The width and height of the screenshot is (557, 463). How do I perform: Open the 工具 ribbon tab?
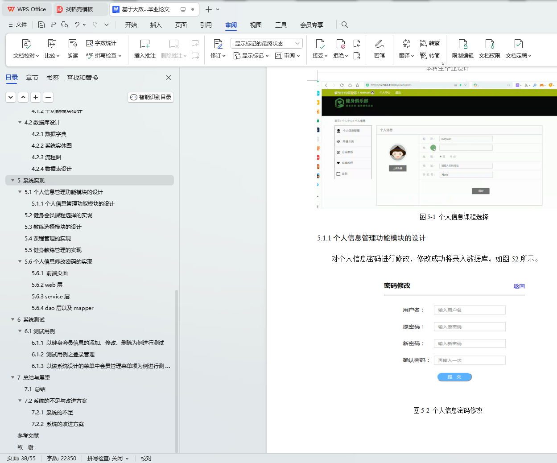pos(281,25)
